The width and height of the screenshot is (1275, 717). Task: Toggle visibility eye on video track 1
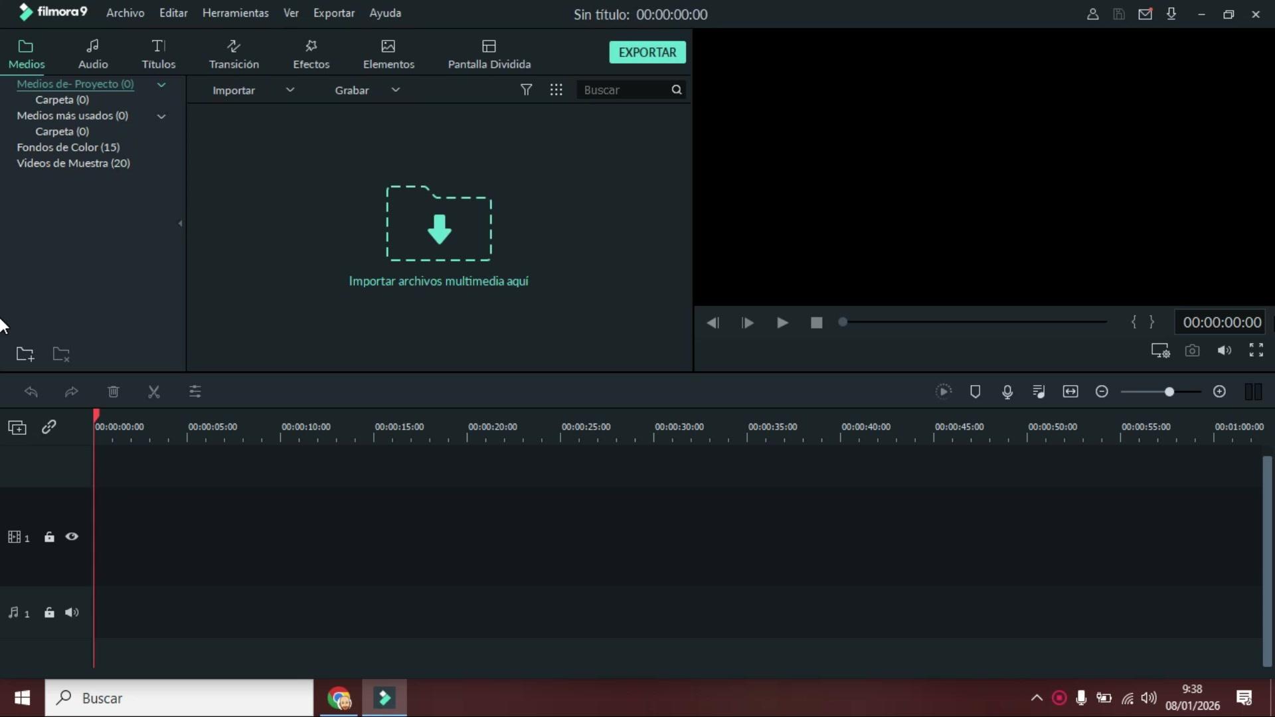point(72,536)
